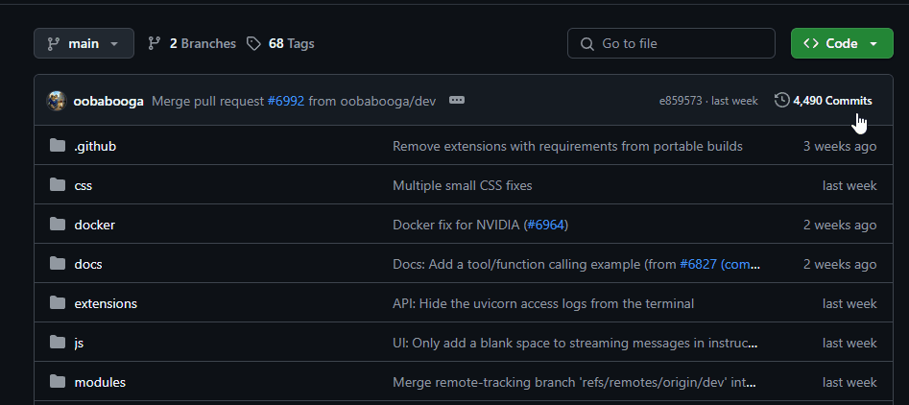Click 'last week' in extensions row
The image size is (909, 405).
[849, 303]
